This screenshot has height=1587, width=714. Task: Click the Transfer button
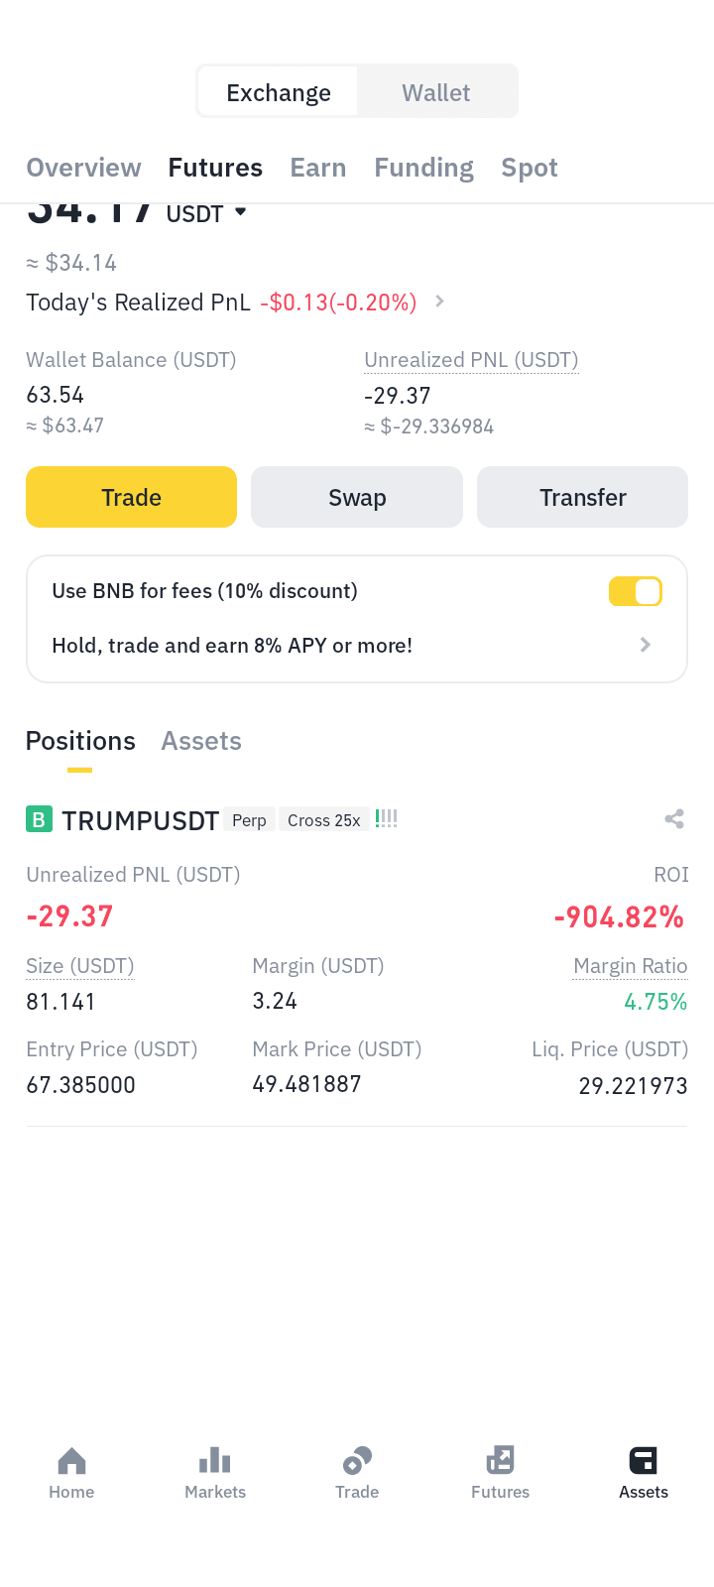(x=582, y=497)
